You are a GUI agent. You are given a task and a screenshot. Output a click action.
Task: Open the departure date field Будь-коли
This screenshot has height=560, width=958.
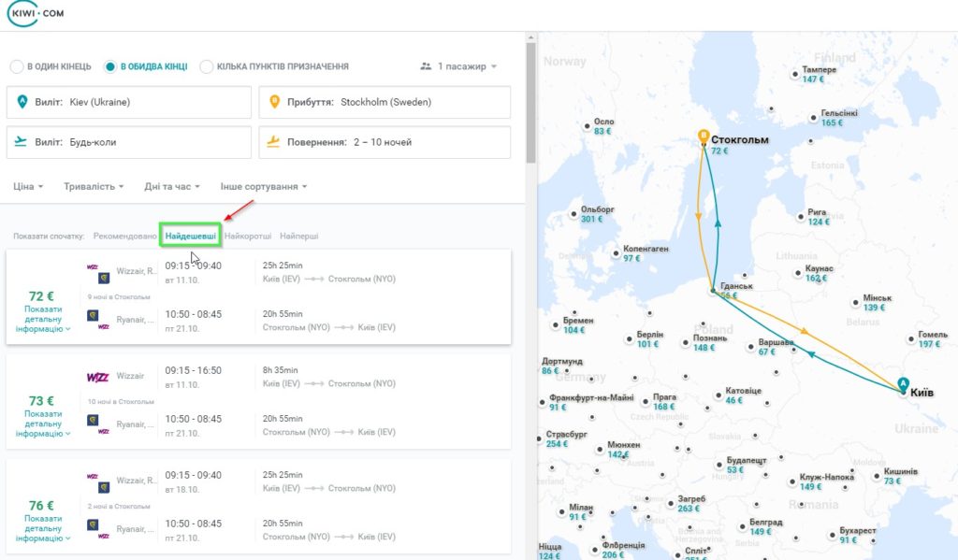pos(129,142)
